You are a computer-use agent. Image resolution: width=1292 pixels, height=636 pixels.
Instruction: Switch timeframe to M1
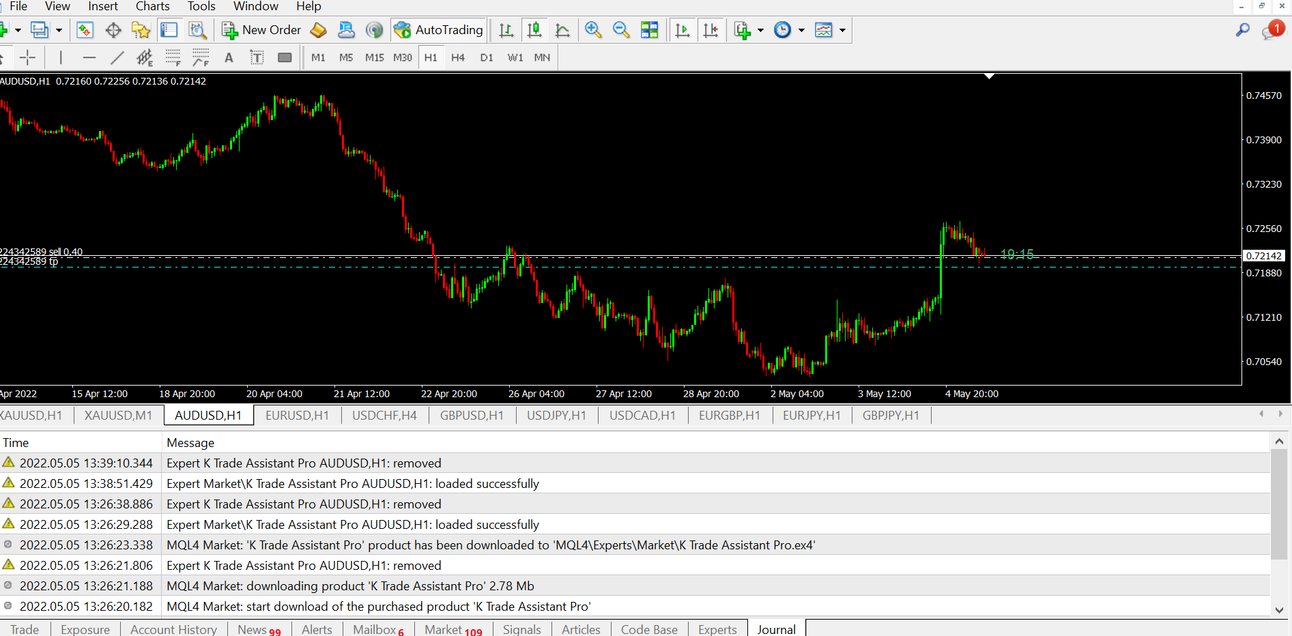tap(318, 58)
